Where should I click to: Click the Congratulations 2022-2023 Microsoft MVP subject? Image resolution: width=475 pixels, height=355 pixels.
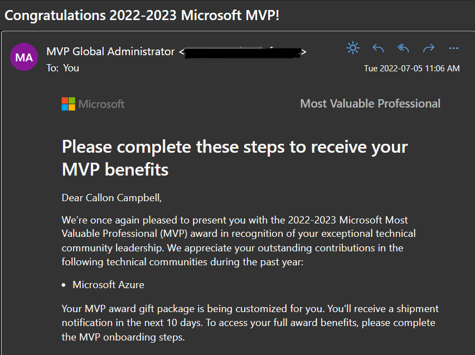coord(142,15)
